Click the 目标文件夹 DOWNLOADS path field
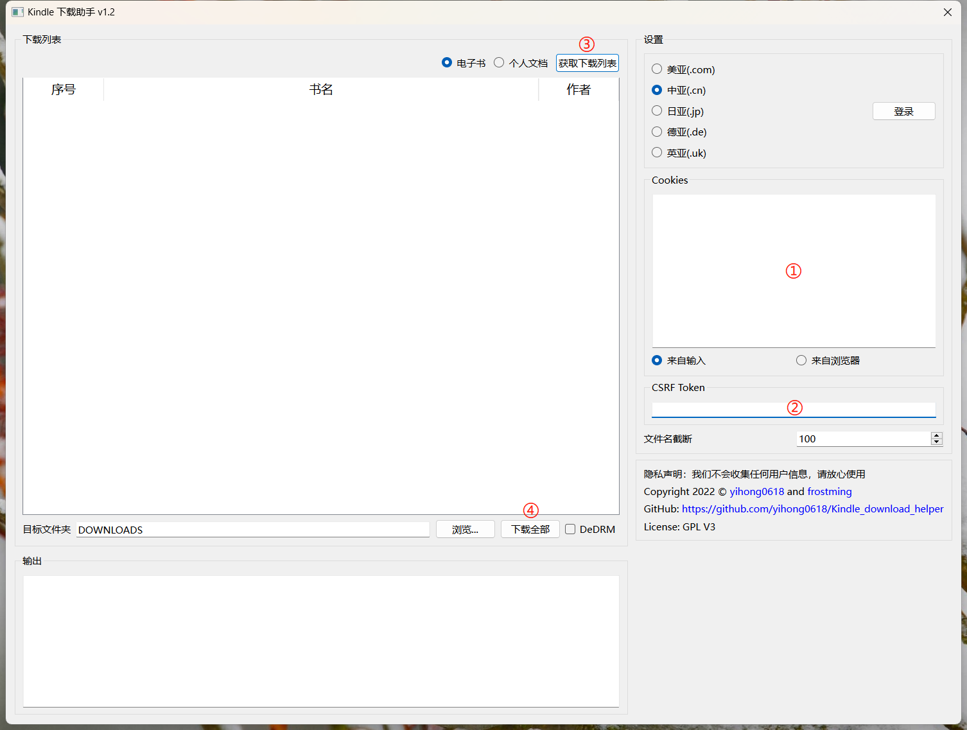 coord(253,530)
